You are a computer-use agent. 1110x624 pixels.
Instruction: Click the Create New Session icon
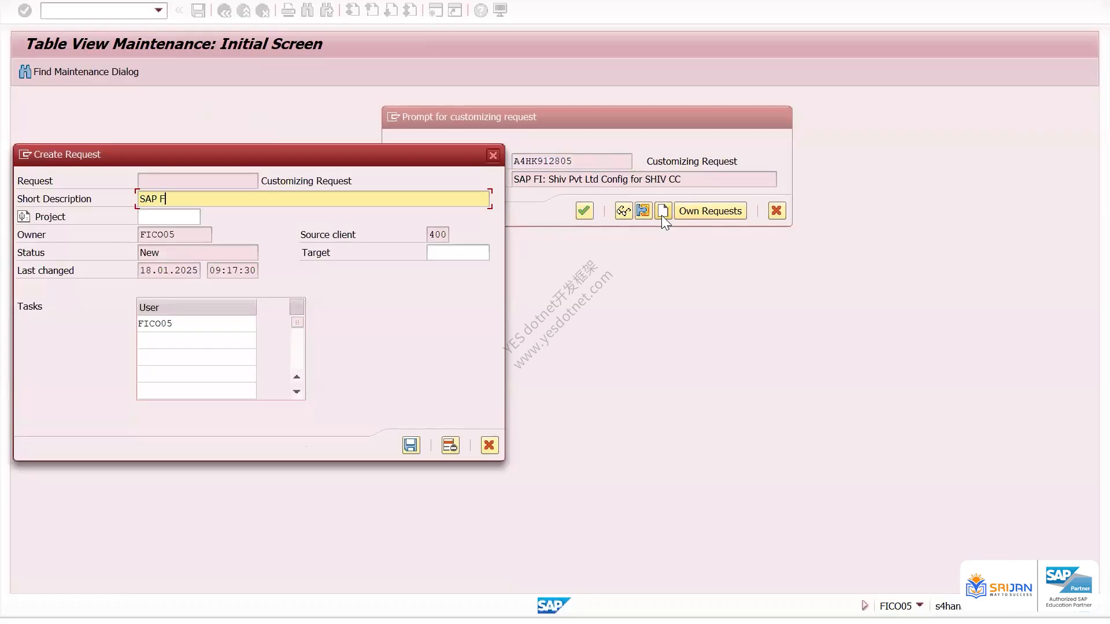coord(436,10)
